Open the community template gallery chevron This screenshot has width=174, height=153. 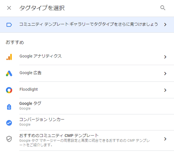coord(165,25)
